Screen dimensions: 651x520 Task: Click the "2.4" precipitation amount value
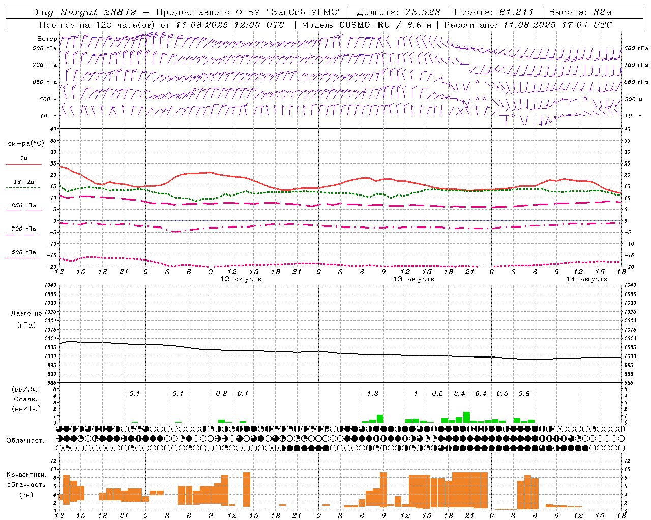tap(459, 393)
